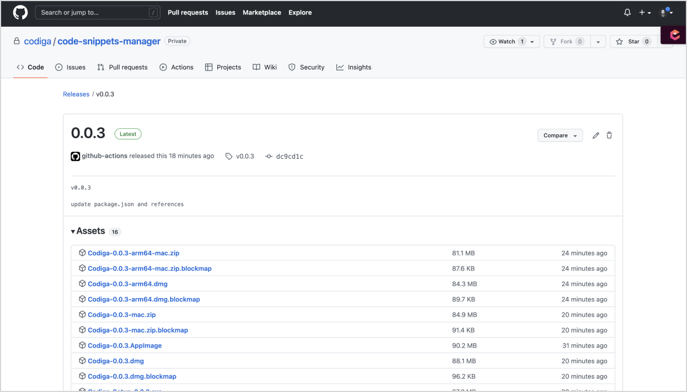Download Codiga-0.0.3.dmg.blockmap
This screenshot has height=392, width=687.
(x=132, y=376)
